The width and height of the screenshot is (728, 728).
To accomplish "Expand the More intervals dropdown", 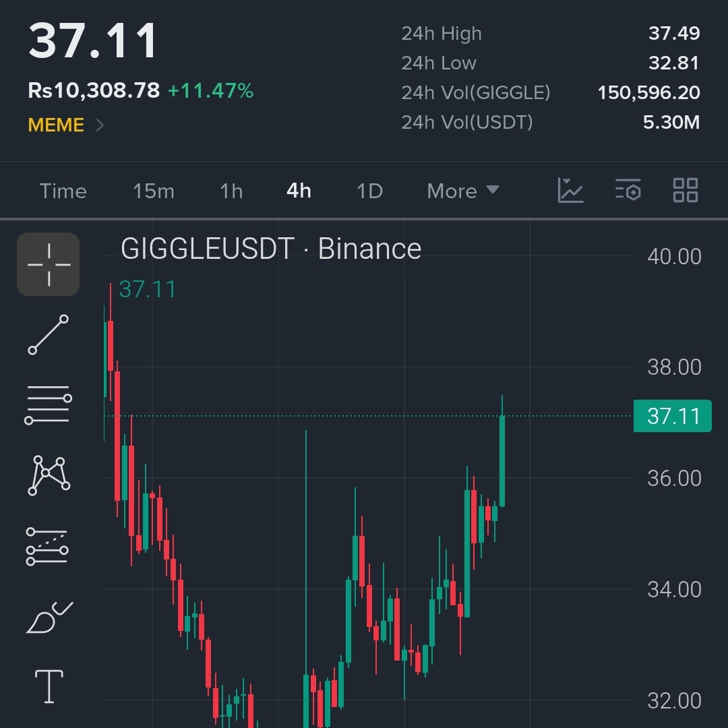I will click(x=463, y=191).
